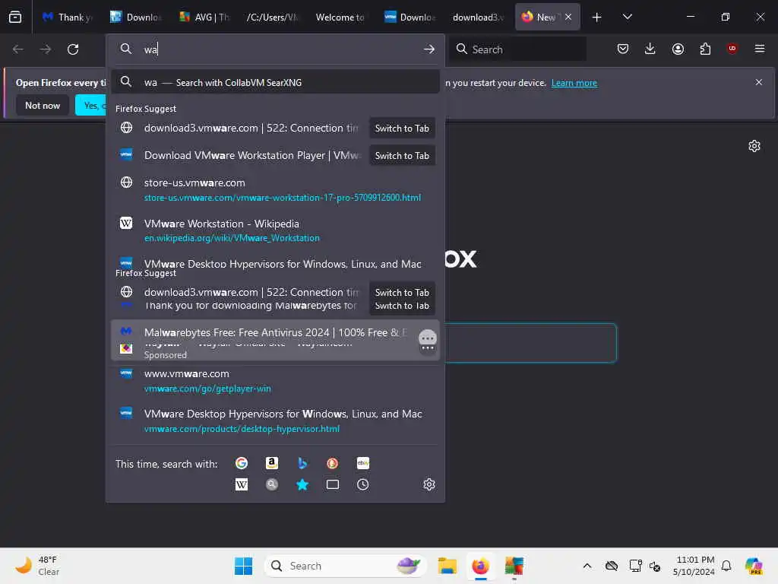This screenshot has width=778, height=584.
Task: Click the Windows taskbar Search box
Action: coord(346,566)
